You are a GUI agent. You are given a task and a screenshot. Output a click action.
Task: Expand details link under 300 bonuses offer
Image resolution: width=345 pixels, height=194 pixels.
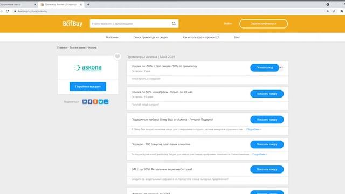pyautogui.click(x=260, y=154)
